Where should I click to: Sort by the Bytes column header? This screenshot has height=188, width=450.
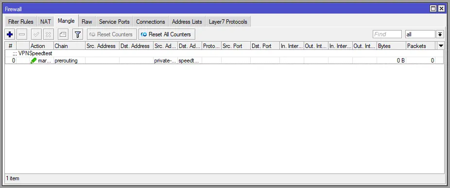tap(391, 46)
